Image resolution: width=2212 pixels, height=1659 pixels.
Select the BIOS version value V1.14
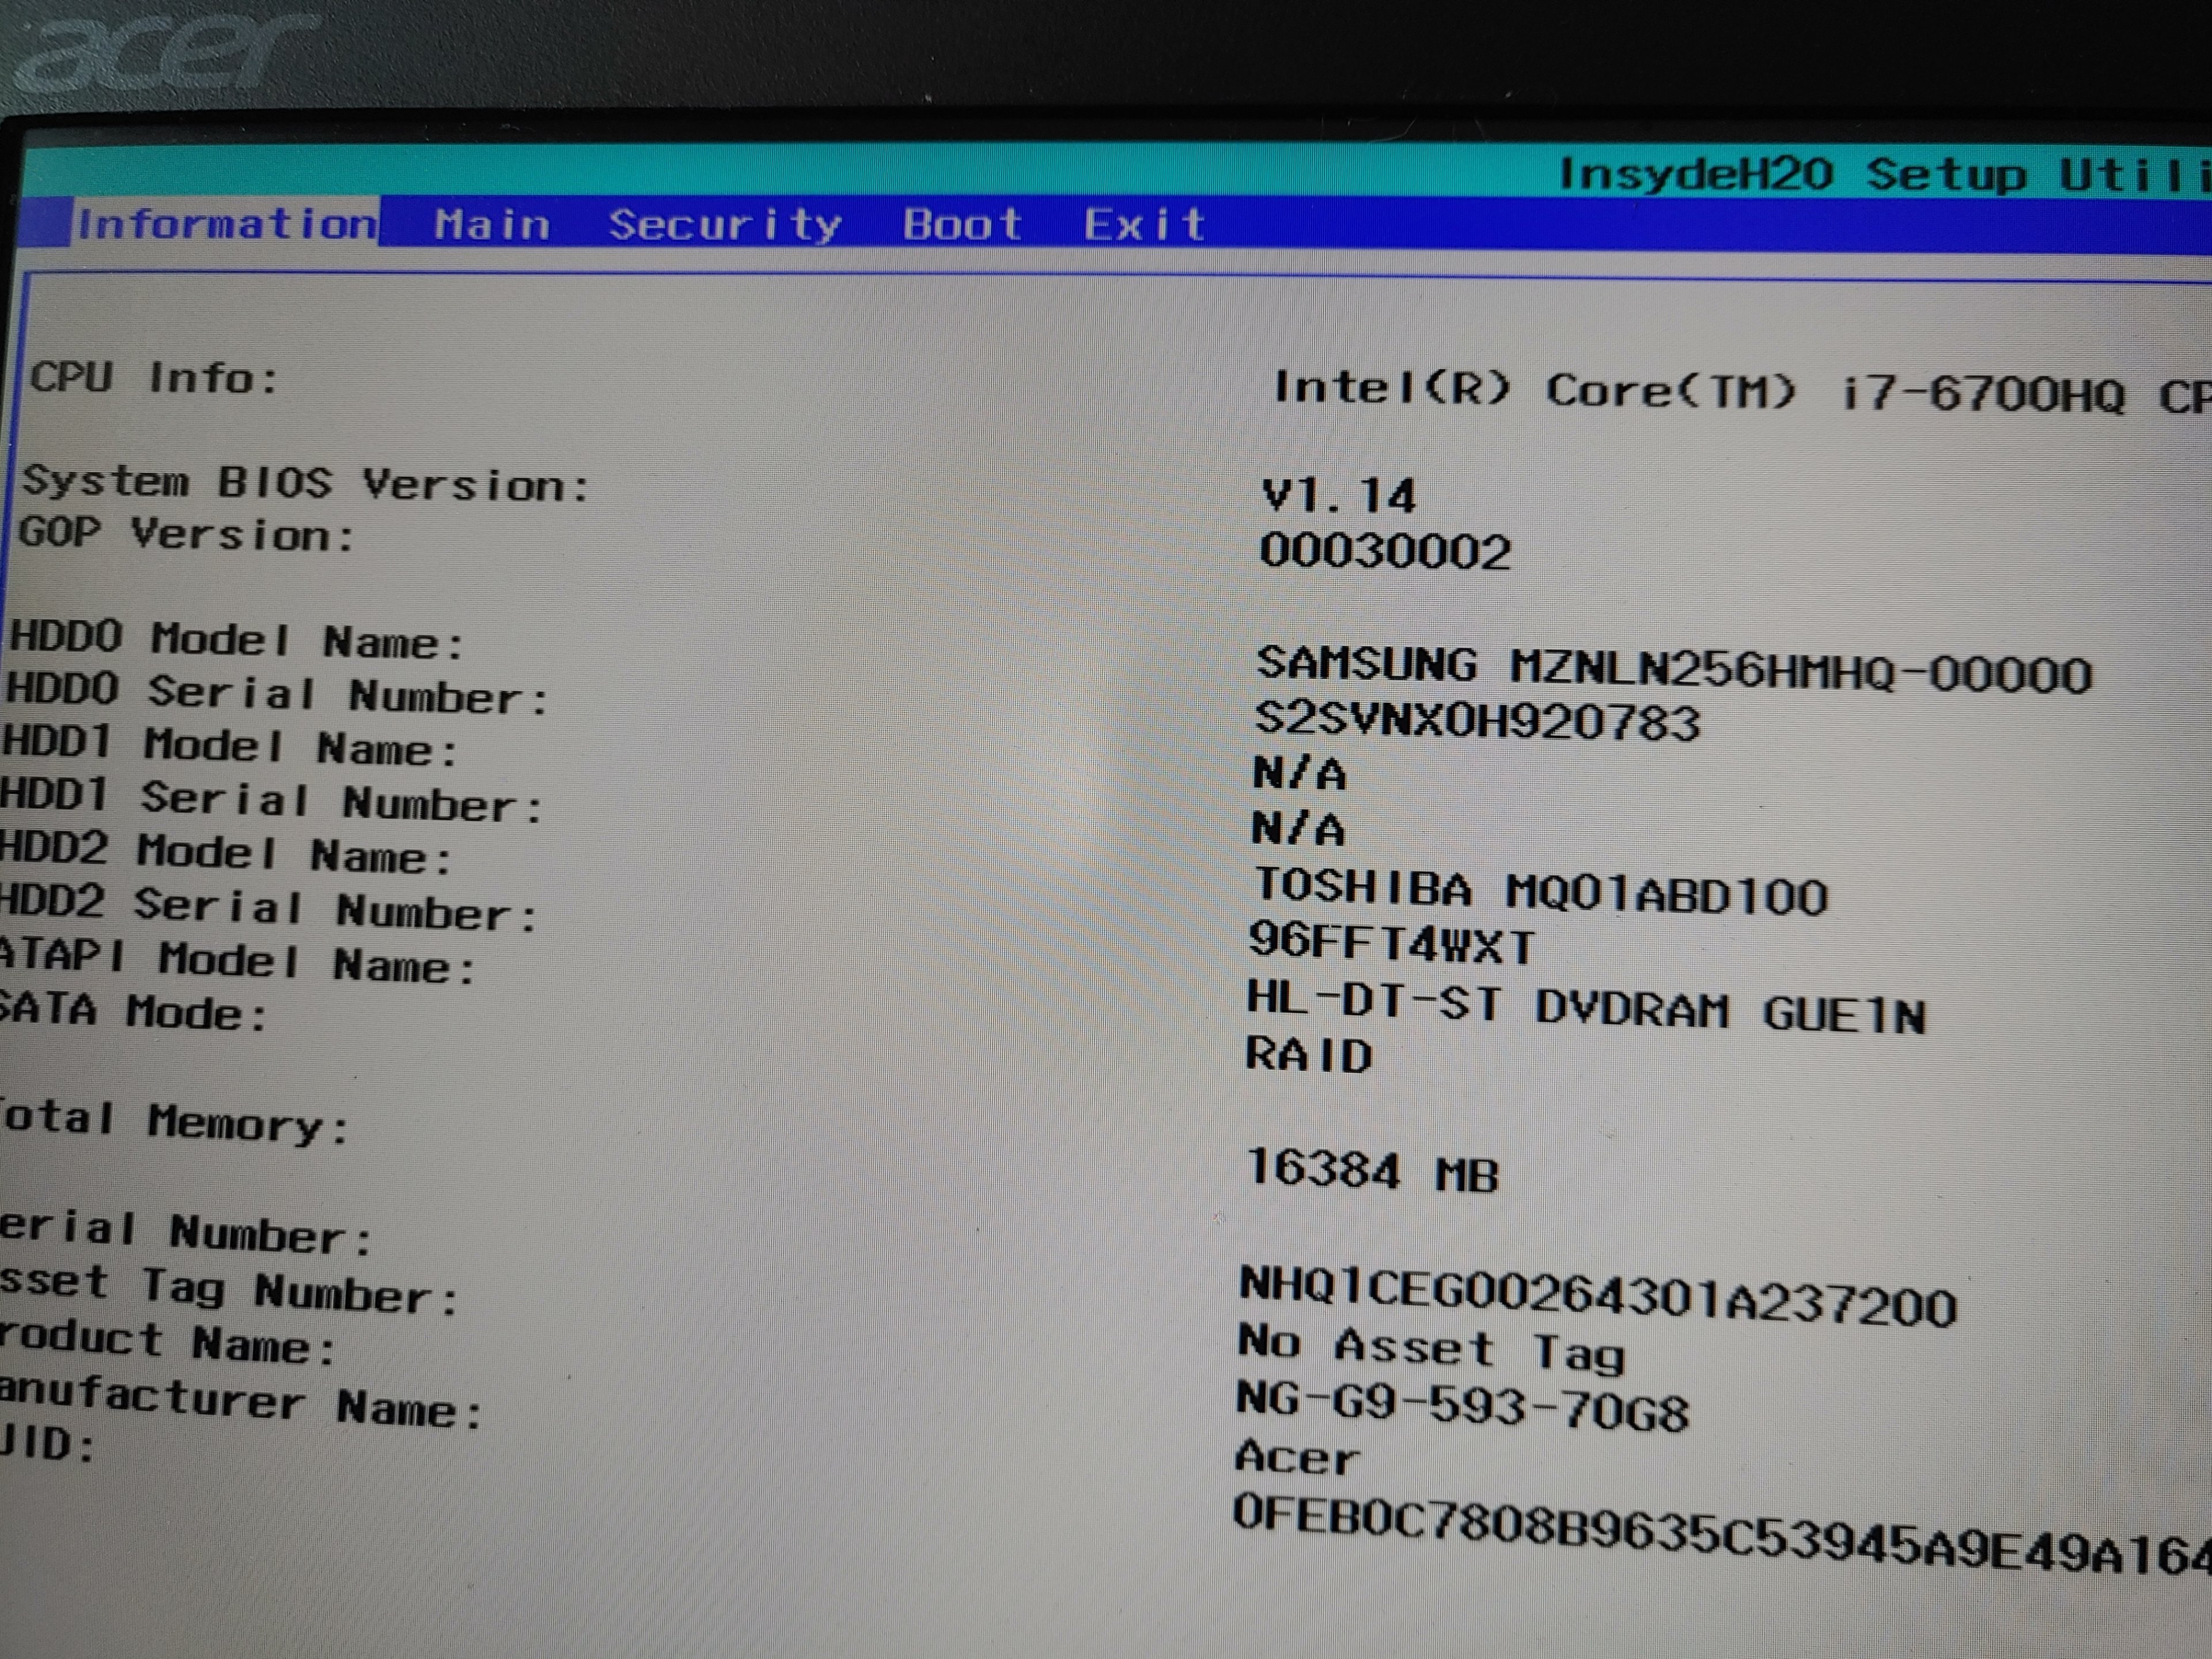(1338, 496)
